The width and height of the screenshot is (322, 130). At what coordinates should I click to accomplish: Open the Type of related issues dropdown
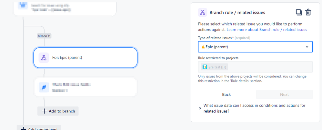coord(255,47)
